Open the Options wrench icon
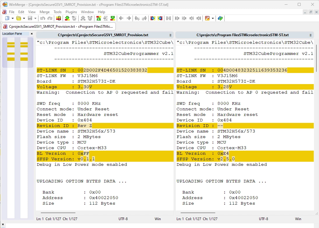This screenshot has height=228, width=319. pos(207,18)
